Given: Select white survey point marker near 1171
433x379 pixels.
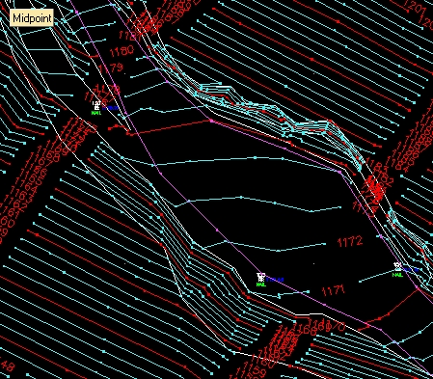Looking at the screenshot, I should (260, 278).
